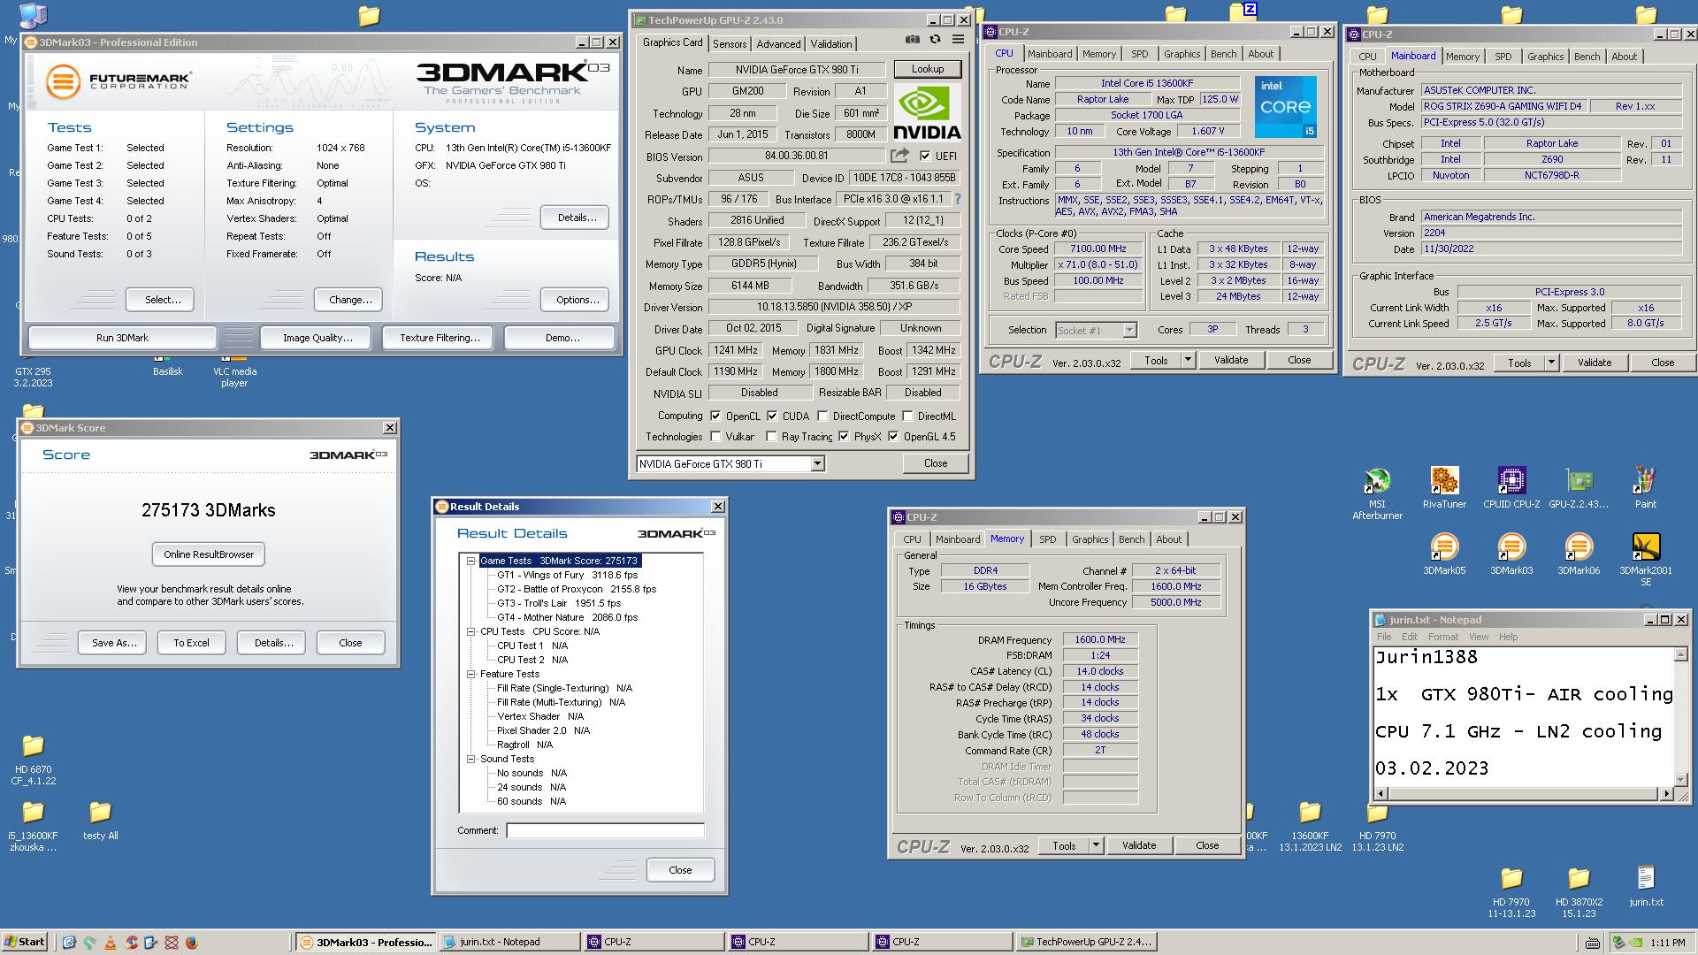Toggle the DirectML checkbox
The image size is (1698, 955).
907,416
